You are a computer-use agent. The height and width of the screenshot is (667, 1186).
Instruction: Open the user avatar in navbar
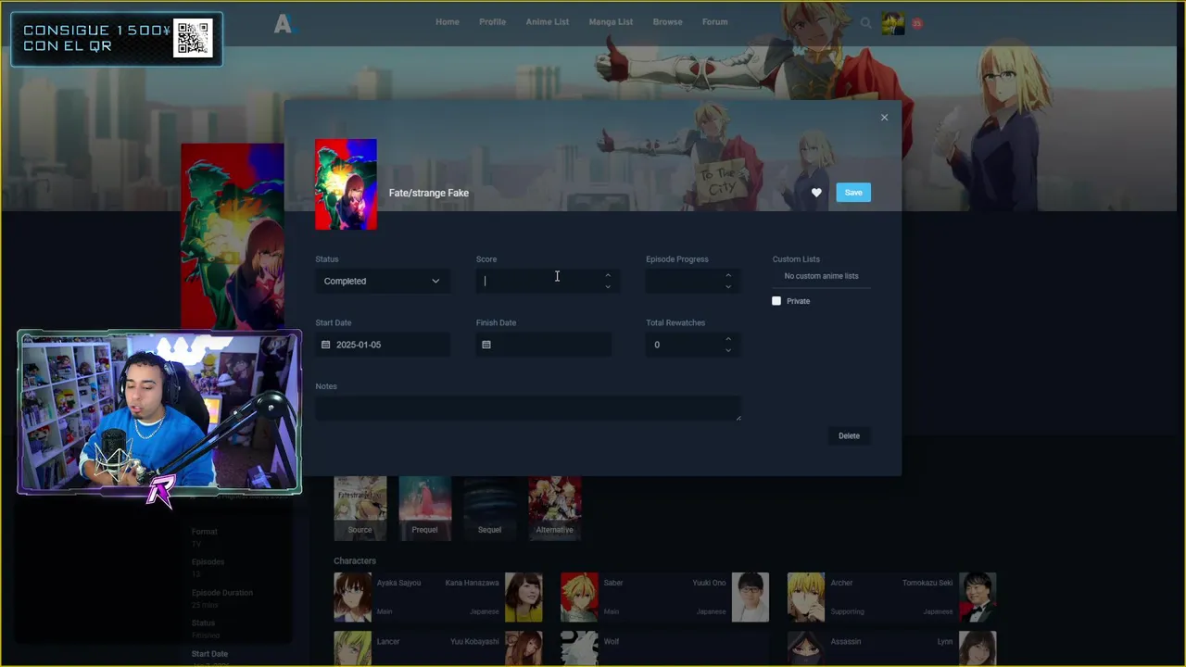(x=892, y=24)
